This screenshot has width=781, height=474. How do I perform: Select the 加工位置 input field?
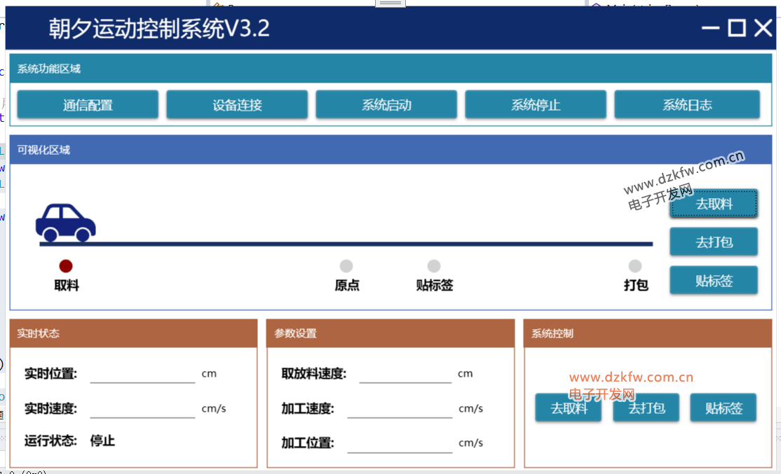pos(400,443)
